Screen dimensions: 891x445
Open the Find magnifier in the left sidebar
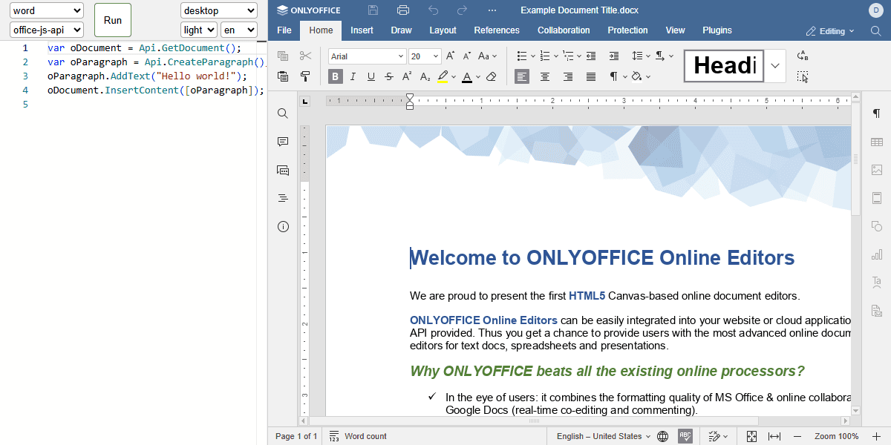coord(283,113)
